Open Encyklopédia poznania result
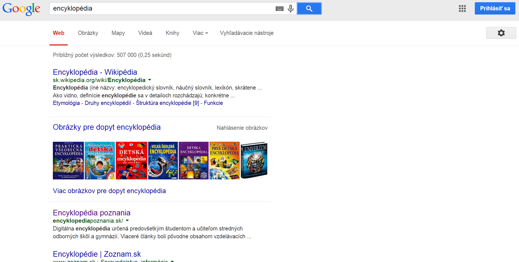The image size is (519, 262). pyautogui.click(x=91, y=213)
